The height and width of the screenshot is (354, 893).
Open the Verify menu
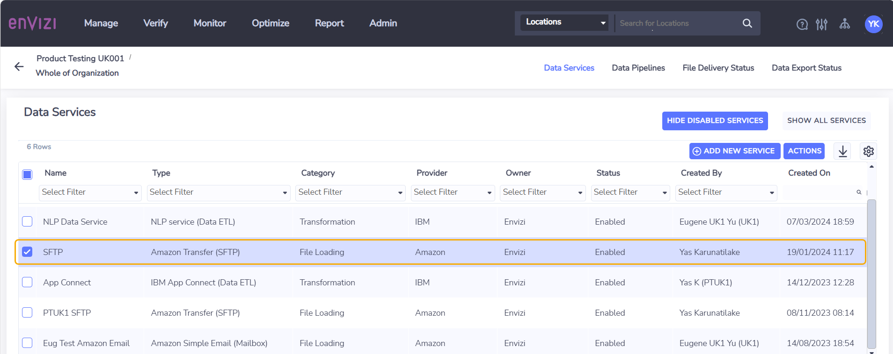pos(155,23)
